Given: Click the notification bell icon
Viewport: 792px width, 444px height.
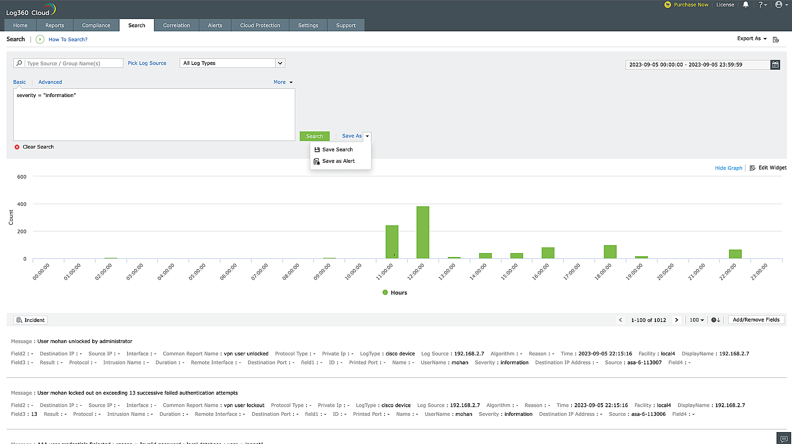Looking at the screenshot, I should point(746,5).
